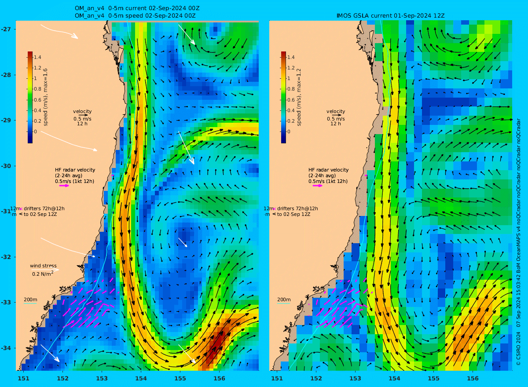Click longitude 151 under the left map

23,378
